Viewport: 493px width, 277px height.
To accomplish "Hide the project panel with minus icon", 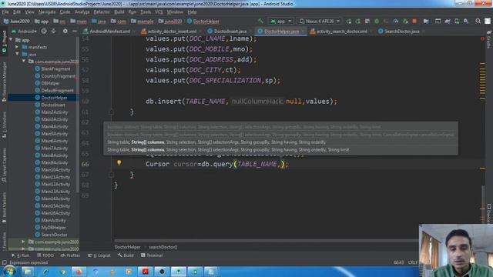I will 75,31.
